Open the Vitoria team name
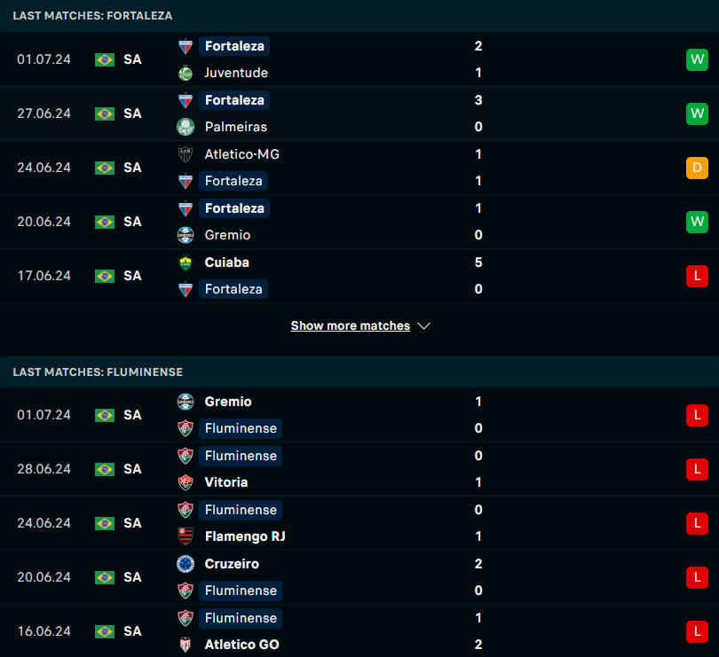Screen dimensions: 719x657 [x=226, y=482]
